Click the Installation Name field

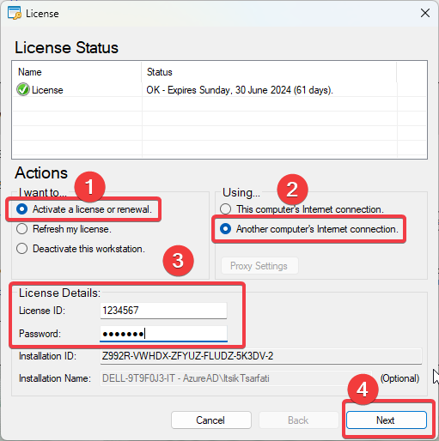236,378
